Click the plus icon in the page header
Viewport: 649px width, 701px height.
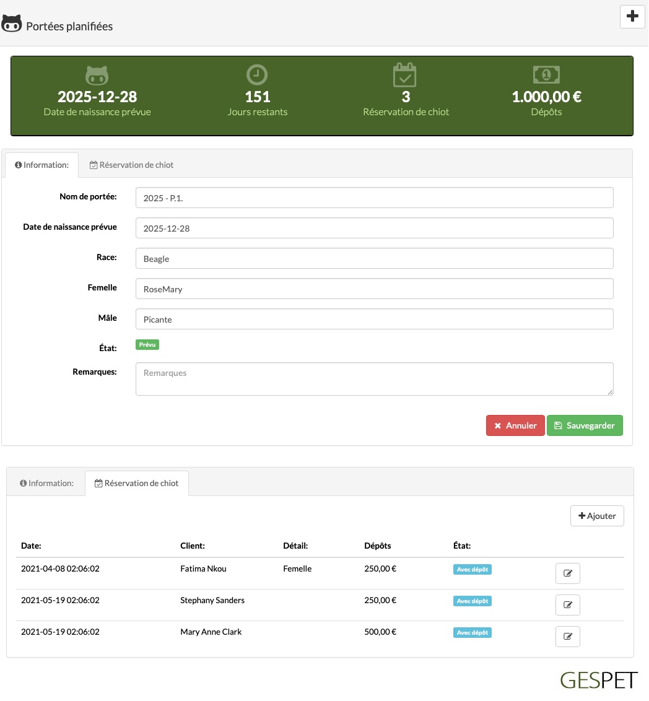(632, 17)
